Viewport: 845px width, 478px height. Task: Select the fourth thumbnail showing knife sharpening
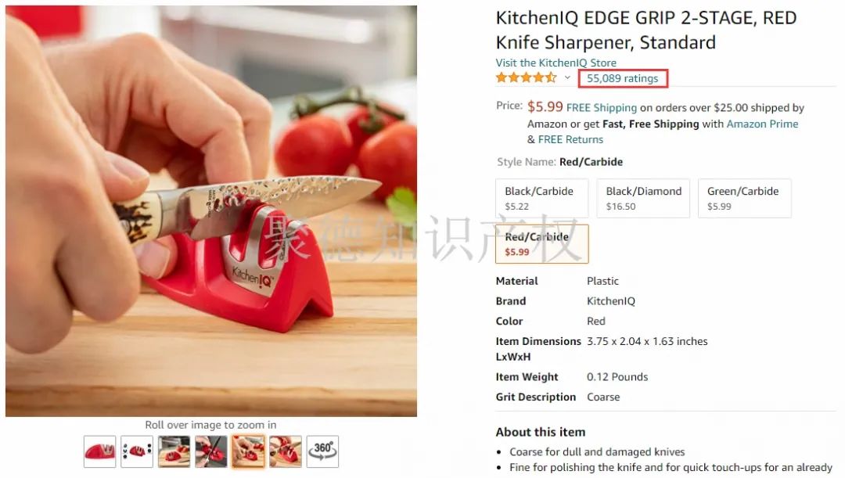(x=211, y=451)
